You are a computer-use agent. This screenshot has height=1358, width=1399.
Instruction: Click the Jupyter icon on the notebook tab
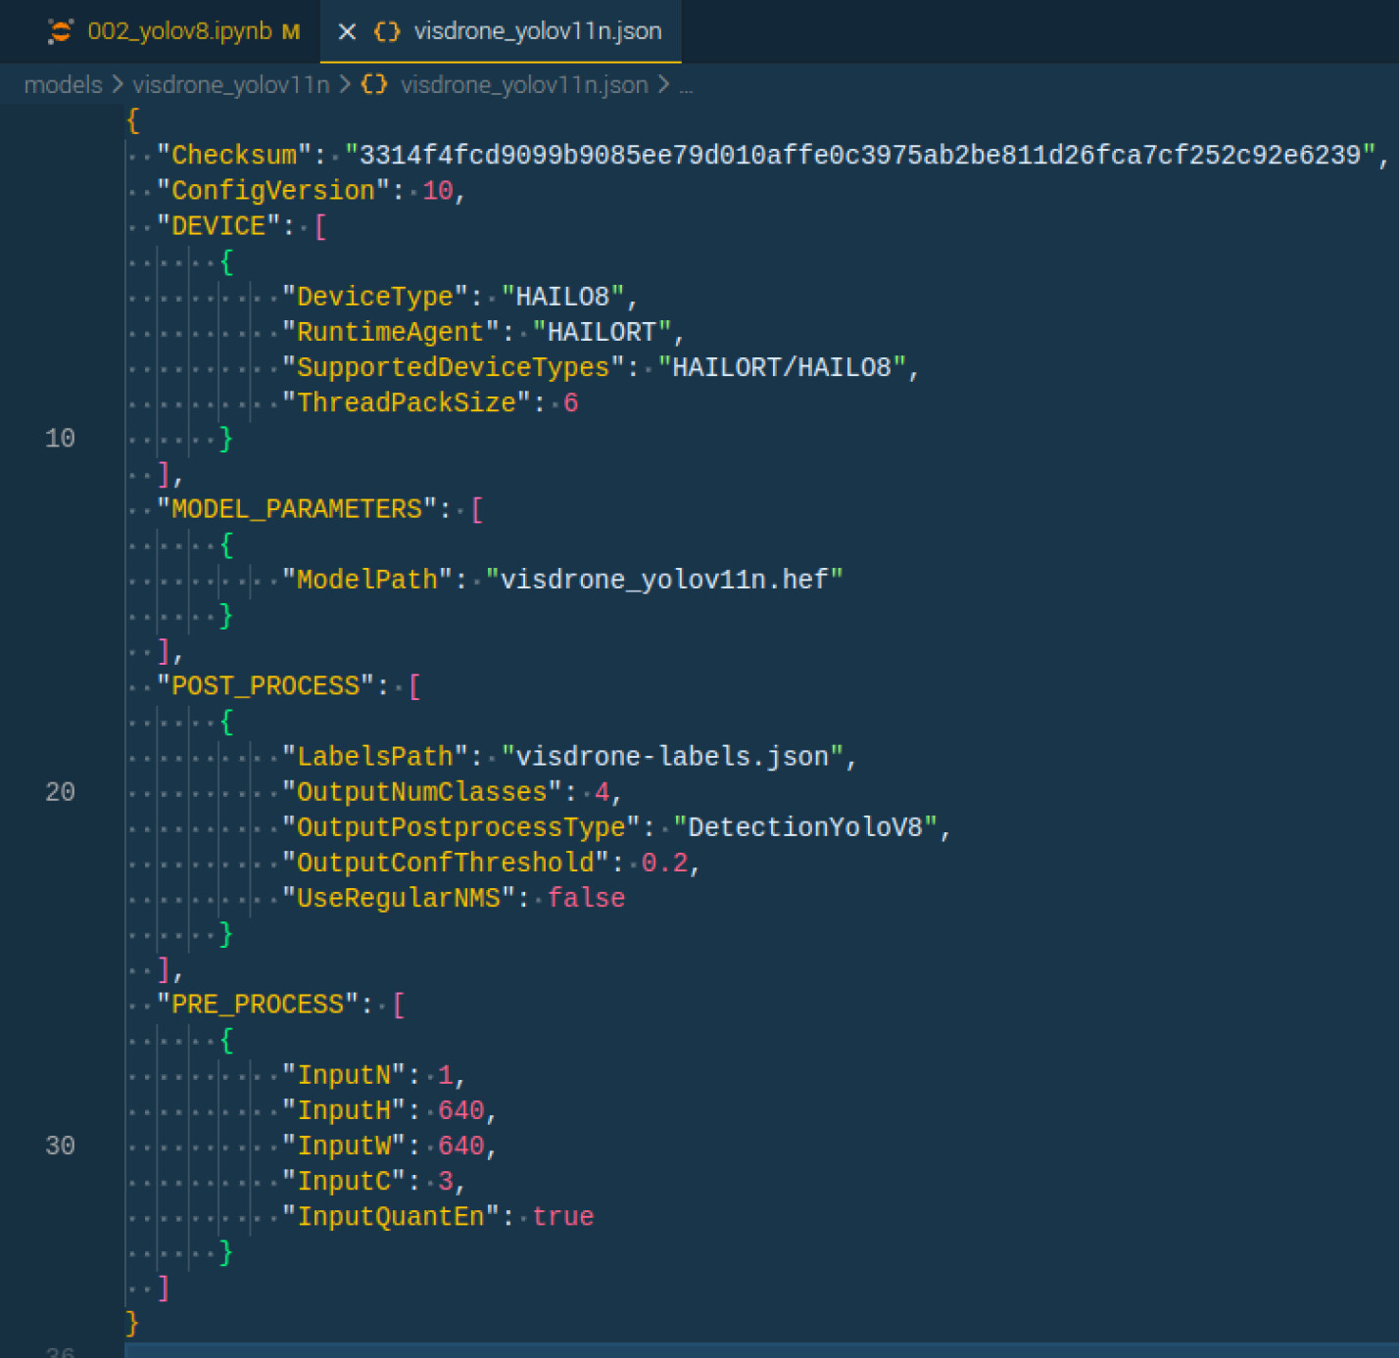point(61,31)
